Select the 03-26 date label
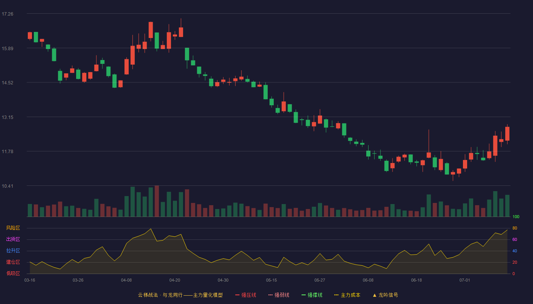This screenshot has width=533, height=304. pos(78,280)
